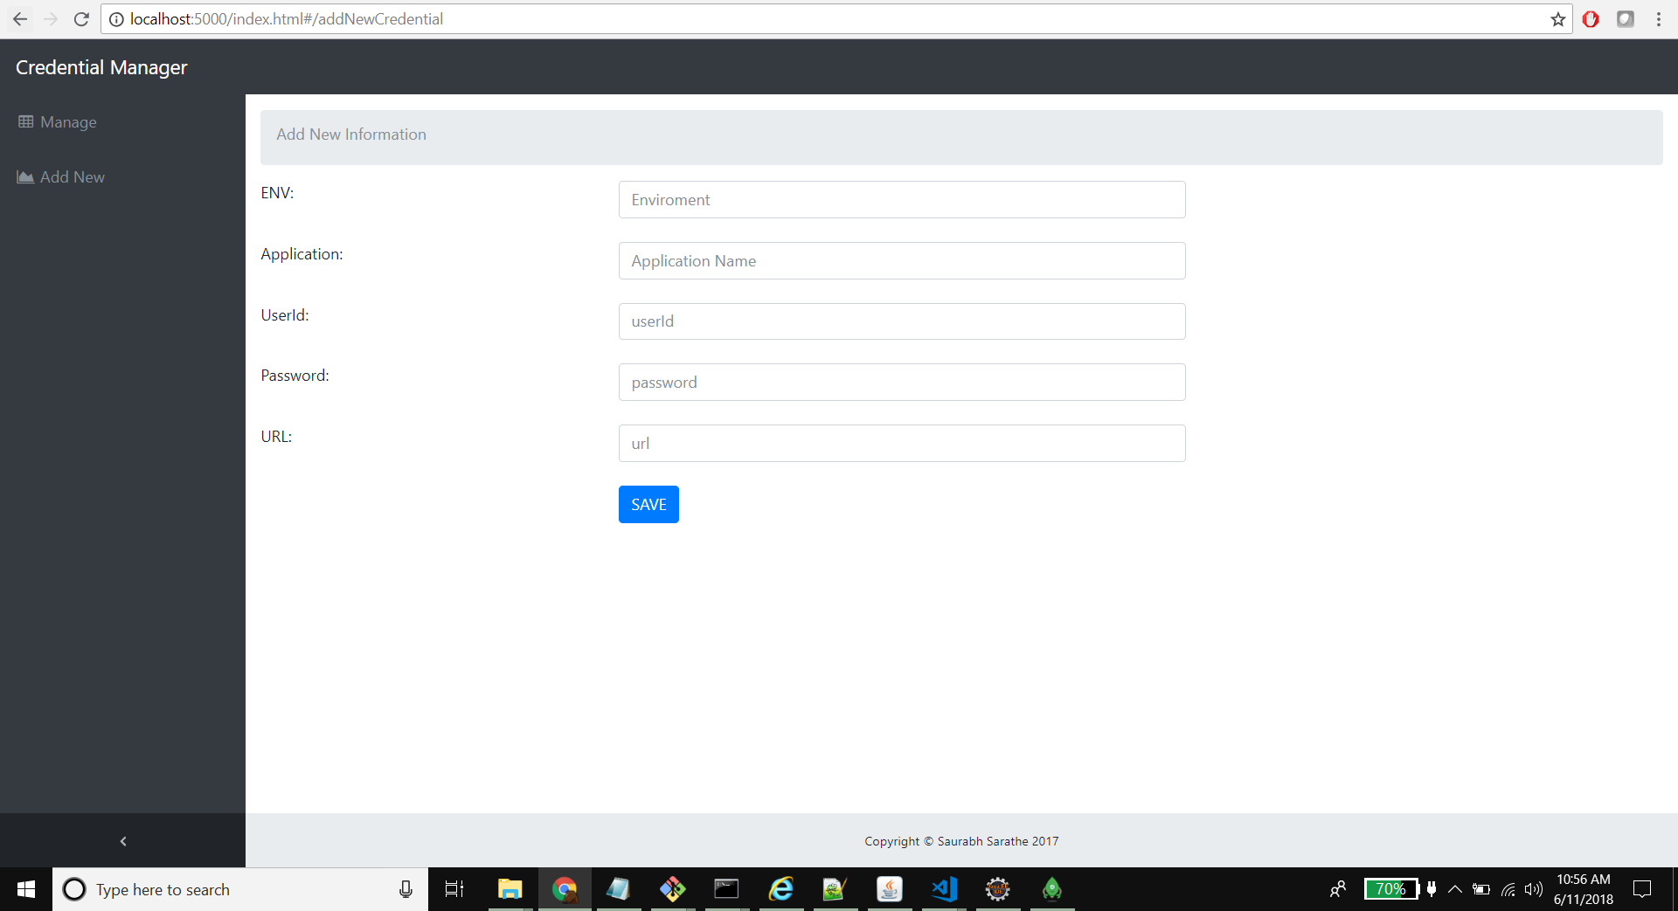1678x911 pixels.
Task: Open the ad-blocker extension icon
Action: point(1591,18)
